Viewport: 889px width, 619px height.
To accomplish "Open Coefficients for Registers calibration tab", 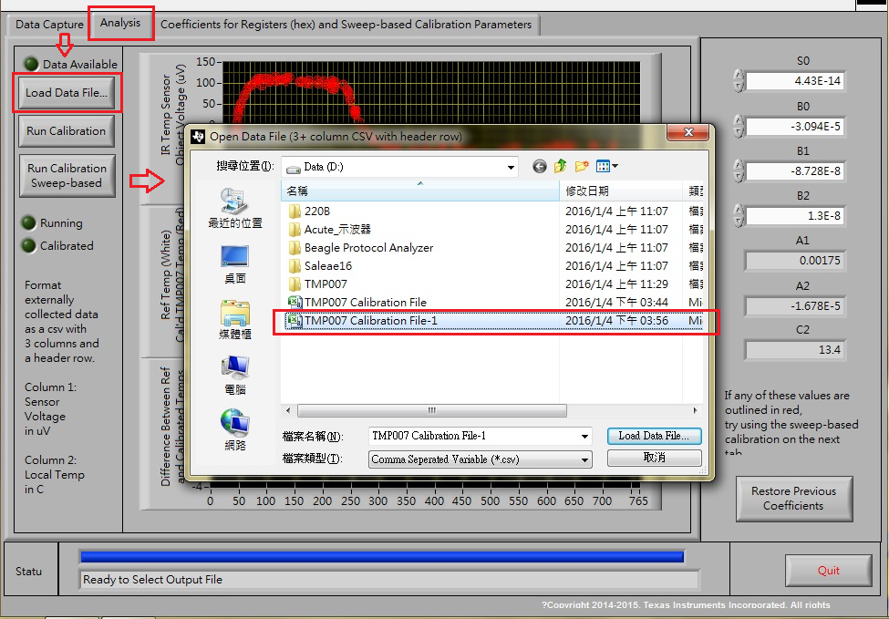I will [346, 25].
